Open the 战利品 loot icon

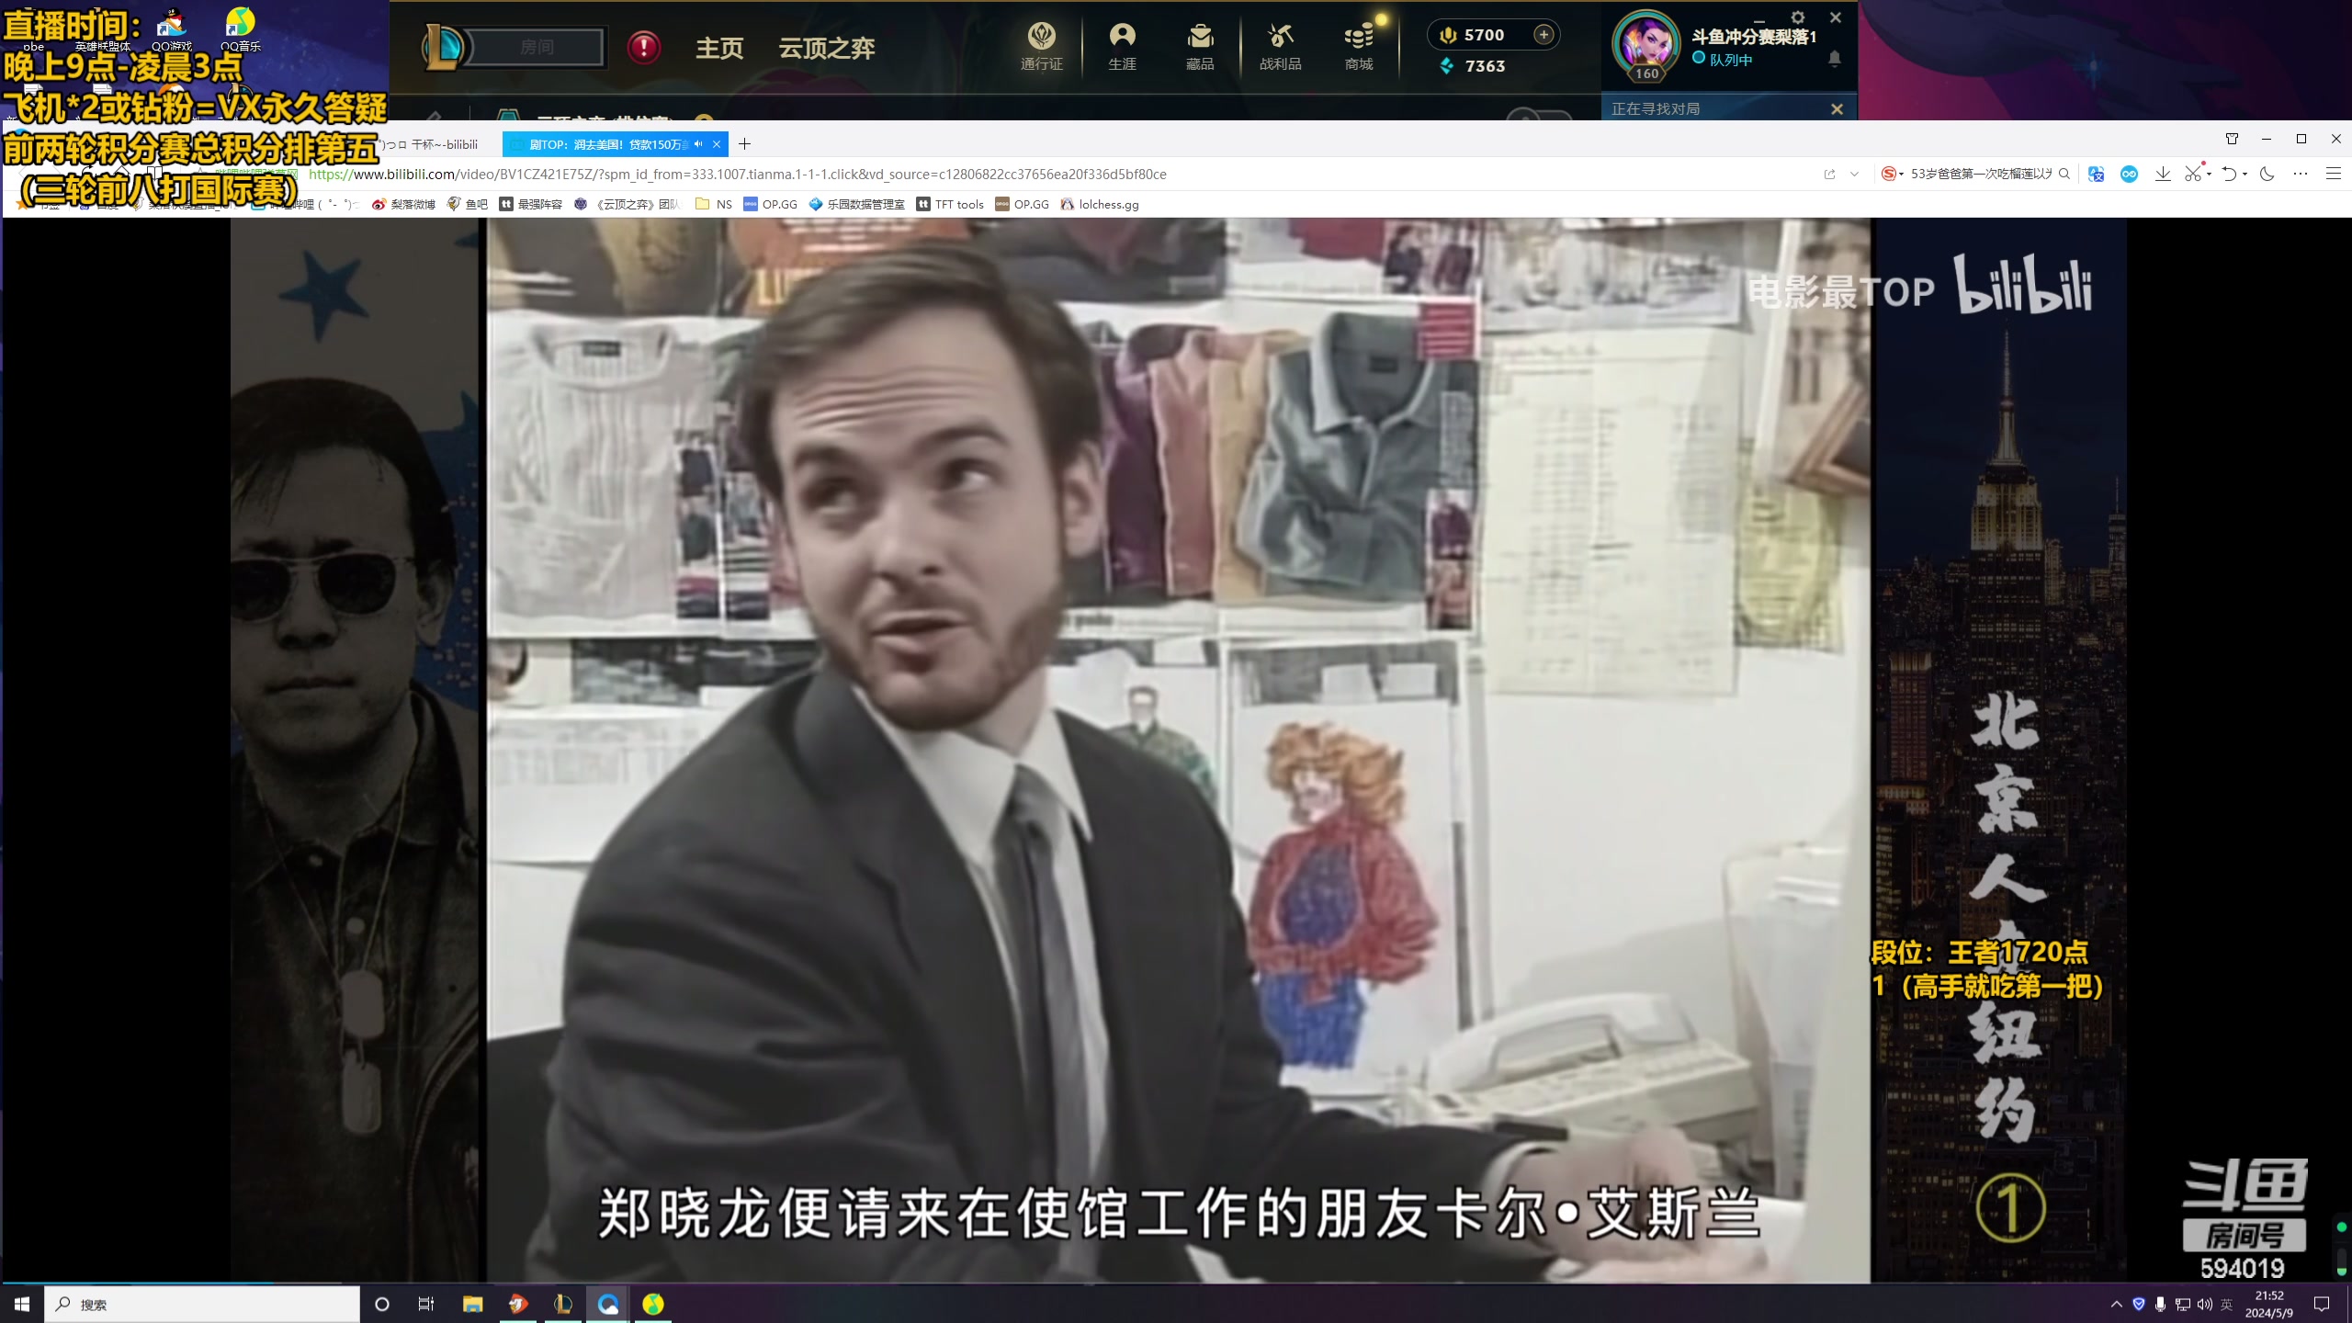1280,46
